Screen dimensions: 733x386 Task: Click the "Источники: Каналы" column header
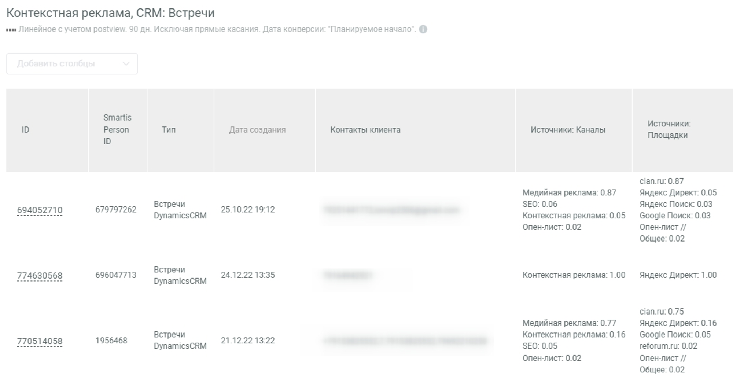568,130
